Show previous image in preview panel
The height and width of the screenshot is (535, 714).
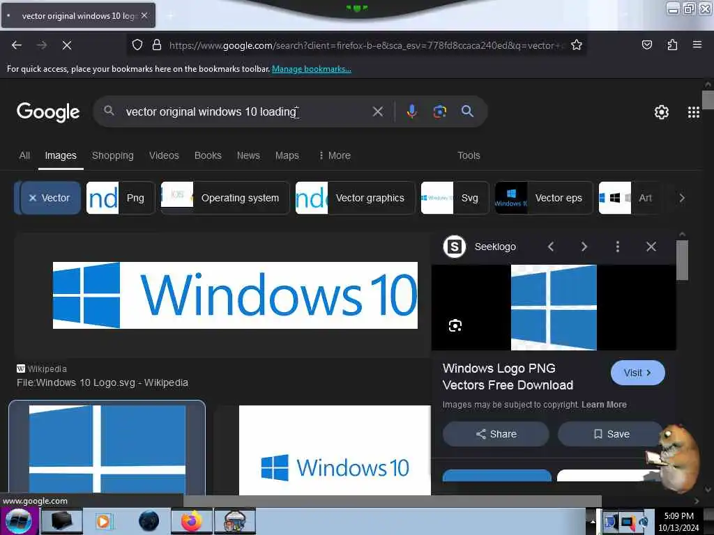551,247
